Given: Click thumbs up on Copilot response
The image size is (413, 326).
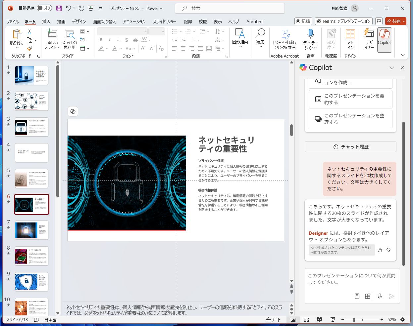Looking at the screenshot, I should click(380, 250).
